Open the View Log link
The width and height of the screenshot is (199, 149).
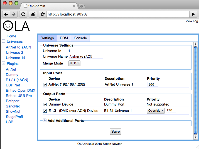(192, 21)
